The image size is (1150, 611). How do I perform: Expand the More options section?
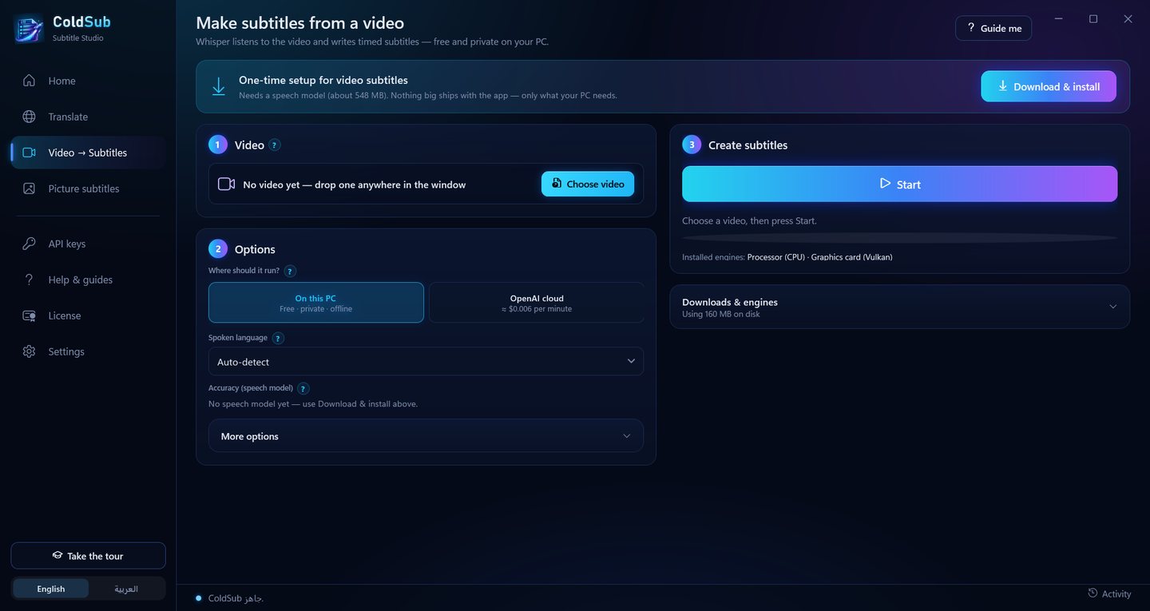426,436
